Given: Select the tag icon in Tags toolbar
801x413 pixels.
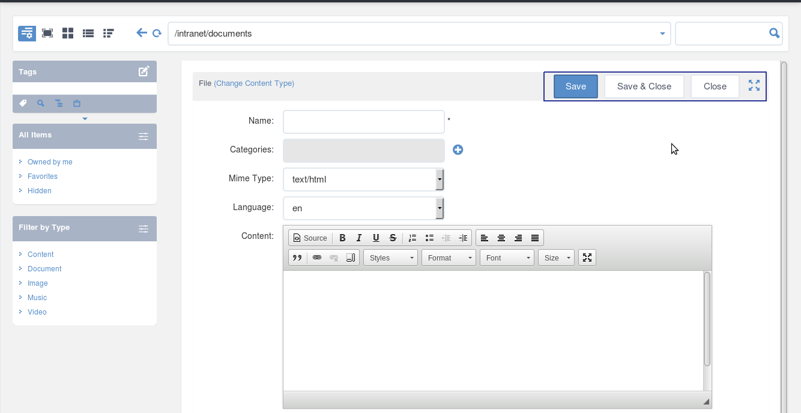Looking at the screenshot, I should pyautogui.click(x=23, y=103).
